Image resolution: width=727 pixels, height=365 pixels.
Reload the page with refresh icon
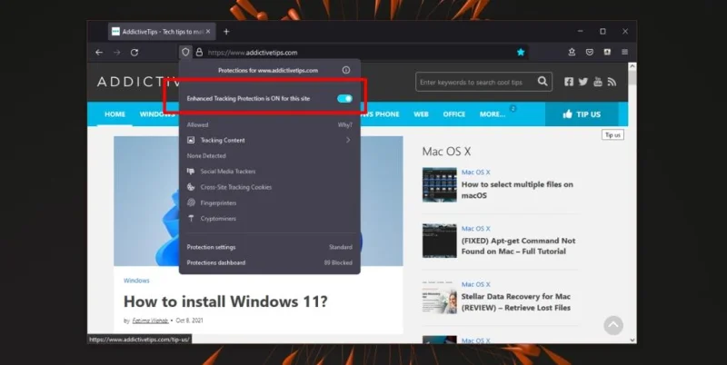pyautogui.click(x=134, y=53)
